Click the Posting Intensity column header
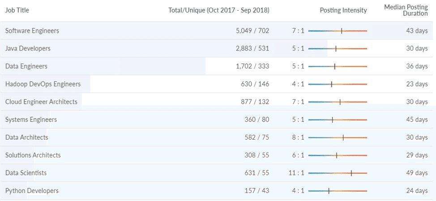This screenshot has height=201, width=436. [343, 10]
